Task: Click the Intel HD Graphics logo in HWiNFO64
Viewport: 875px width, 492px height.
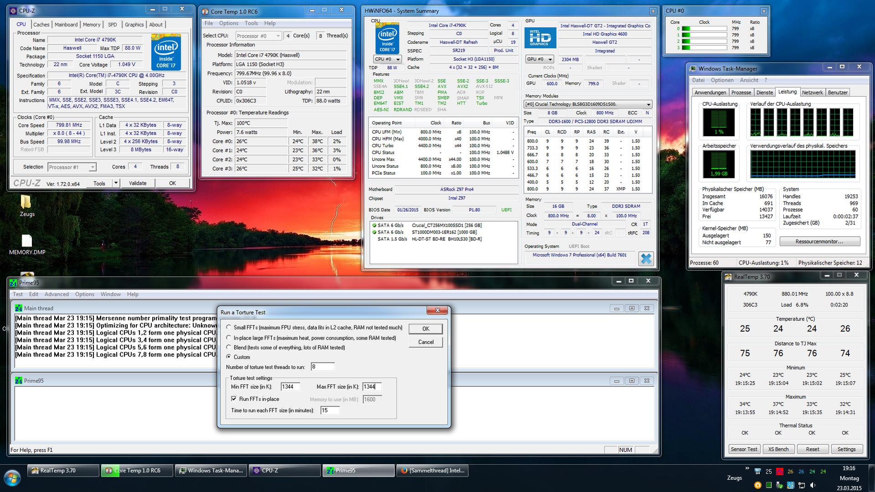Action: (540, 38)
